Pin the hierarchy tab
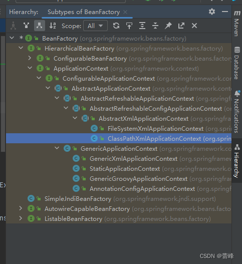This screenshot has width=242, height=264. [168, 26]
